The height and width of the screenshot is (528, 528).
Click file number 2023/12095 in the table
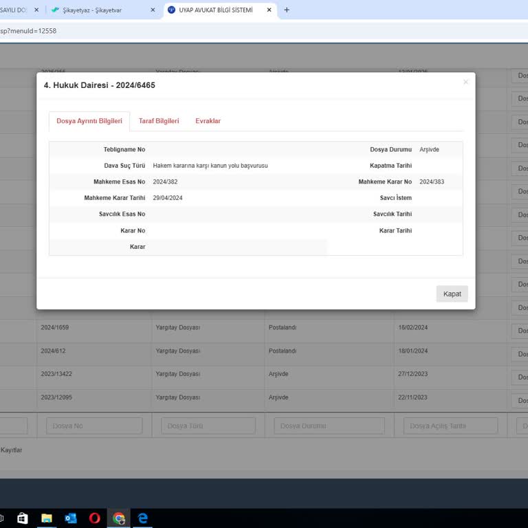click(56, 397)
